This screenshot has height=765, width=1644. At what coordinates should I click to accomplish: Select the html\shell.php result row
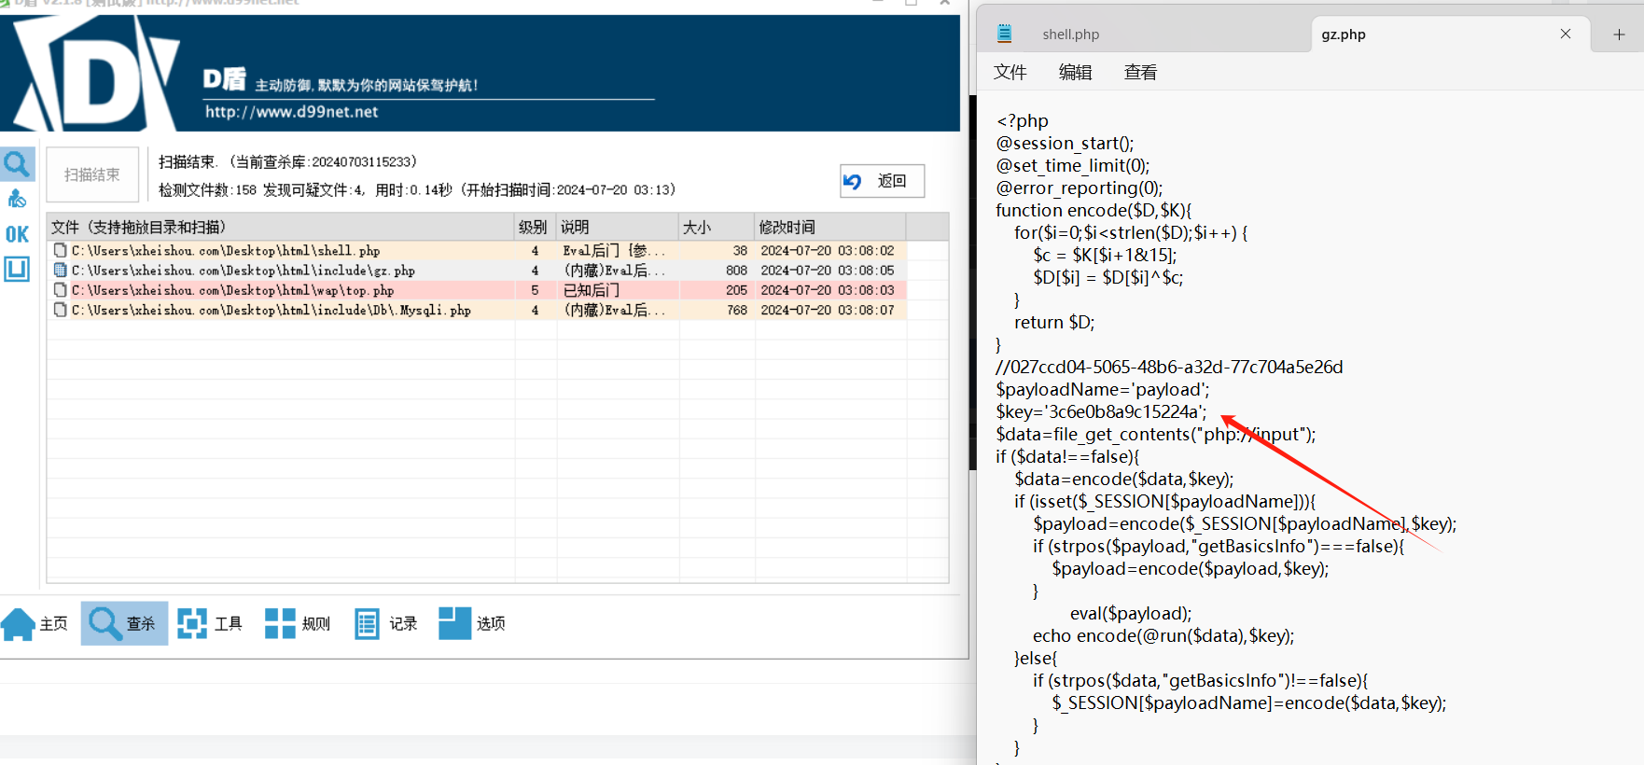(x=477, y=251)
